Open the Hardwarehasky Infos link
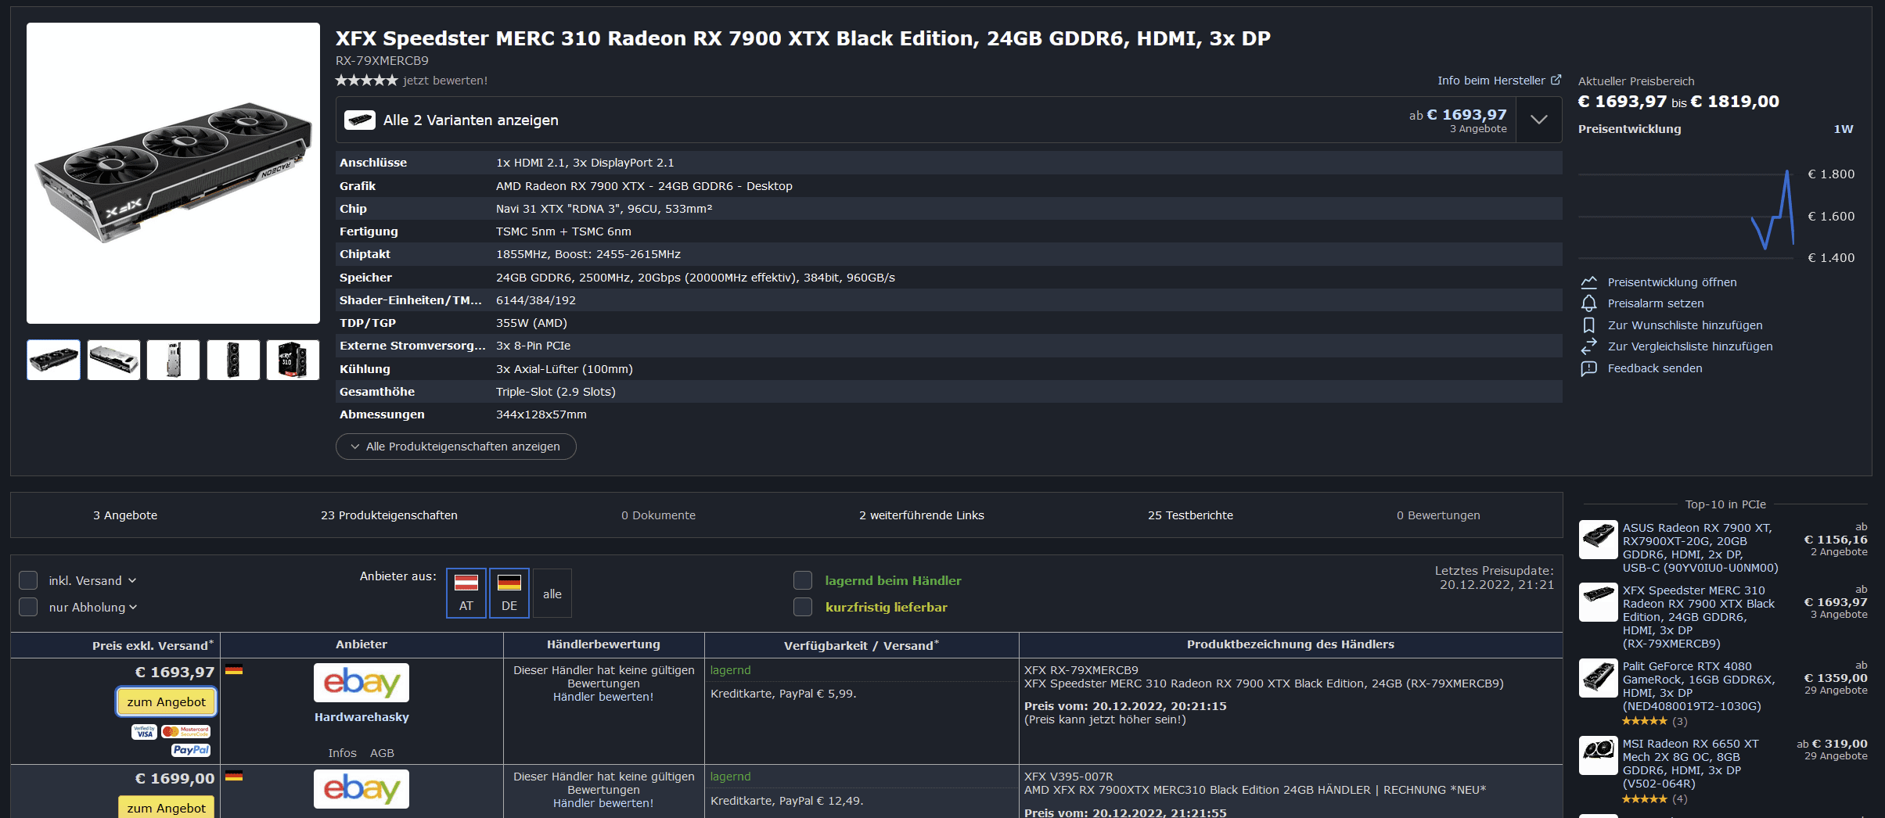This screenshot has width=1885, height=818. click(x=342, y=753)
